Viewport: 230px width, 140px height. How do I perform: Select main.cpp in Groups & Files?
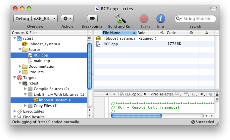point(42,61)
